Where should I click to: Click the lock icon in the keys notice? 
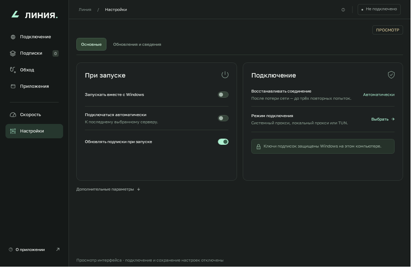click(258, 146)
